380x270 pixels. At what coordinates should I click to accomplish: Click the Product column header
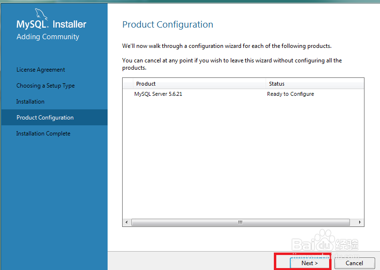199,84
